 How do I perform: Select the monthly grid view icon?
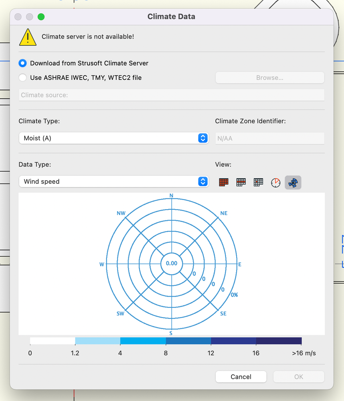point(241,182)
